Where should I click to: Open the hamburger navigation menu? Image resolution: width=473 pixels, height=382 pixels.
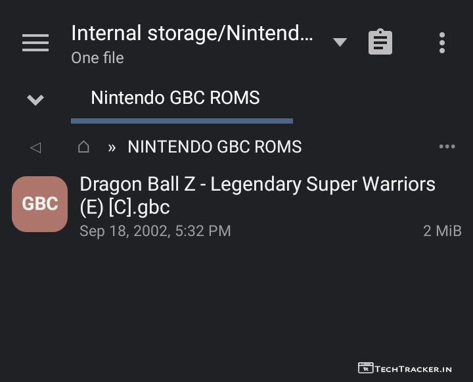(35, 43)
